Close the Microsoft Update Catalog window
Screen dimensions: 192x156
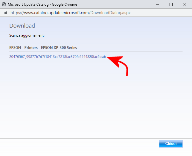coord(185,4)
